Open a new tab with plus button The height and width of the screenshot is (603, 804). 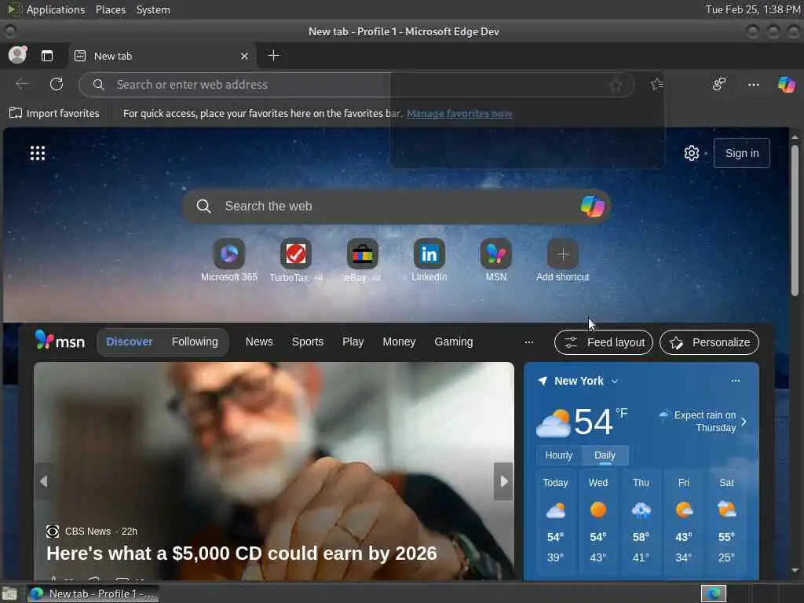coord(274,56)
